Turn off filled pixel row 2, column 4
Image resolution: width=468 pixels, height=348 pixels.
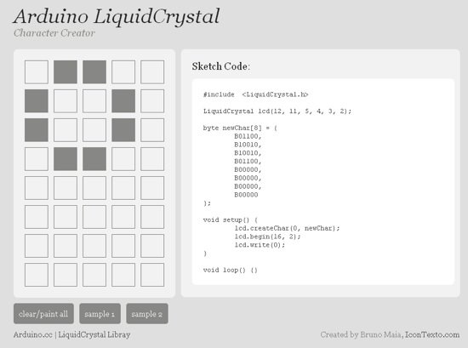click(123, 101)
